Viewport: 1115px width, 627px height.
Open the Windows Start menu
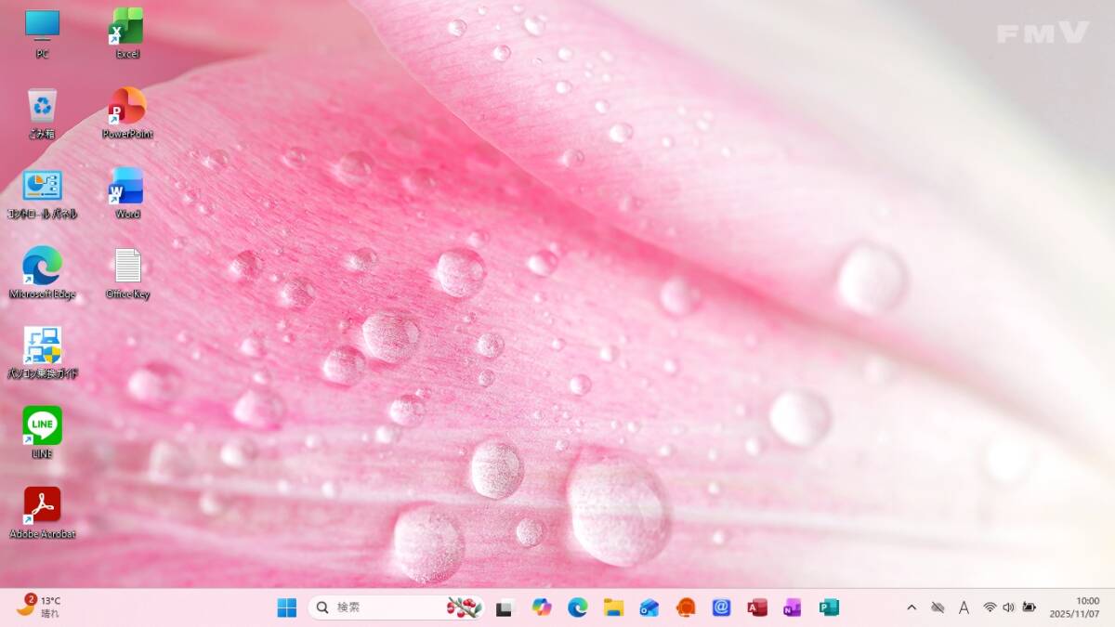(287, 607)
